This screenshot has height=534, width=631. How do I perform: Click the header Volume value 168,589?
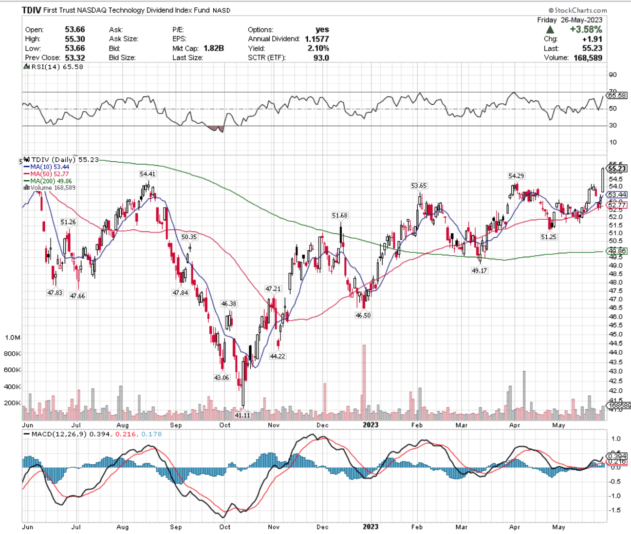588,57
